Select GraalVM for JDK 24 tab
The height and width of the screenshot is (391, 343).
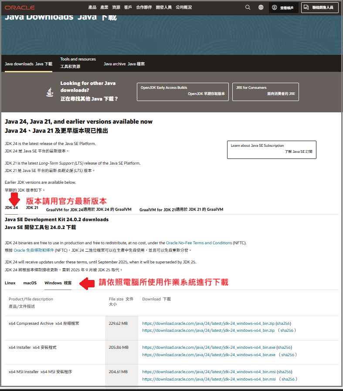88,209
